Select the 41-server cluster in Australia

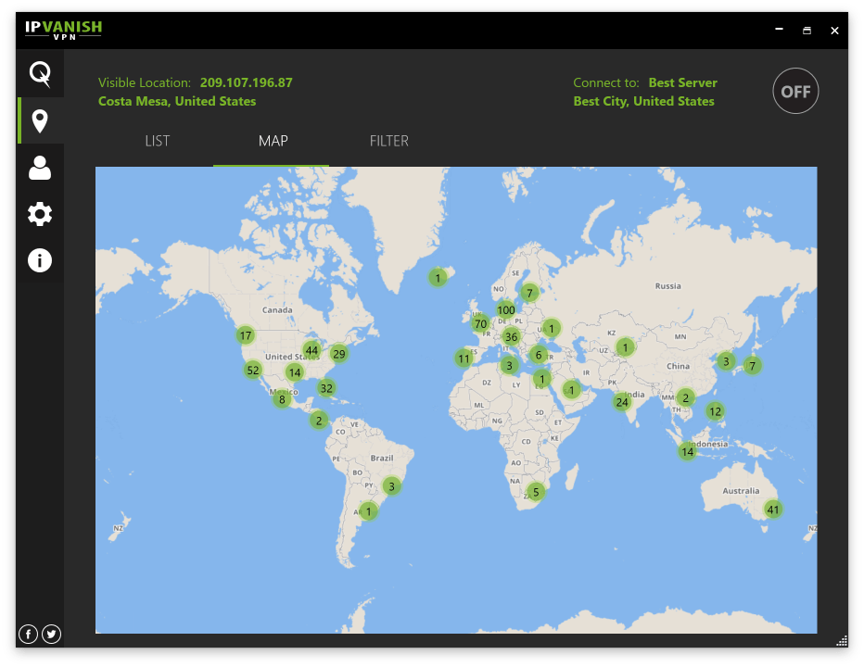click(773, 510)
